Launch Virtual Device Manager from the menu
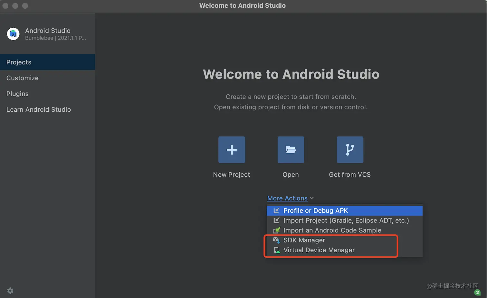487x298 pixels. click(x=345, y=250)
